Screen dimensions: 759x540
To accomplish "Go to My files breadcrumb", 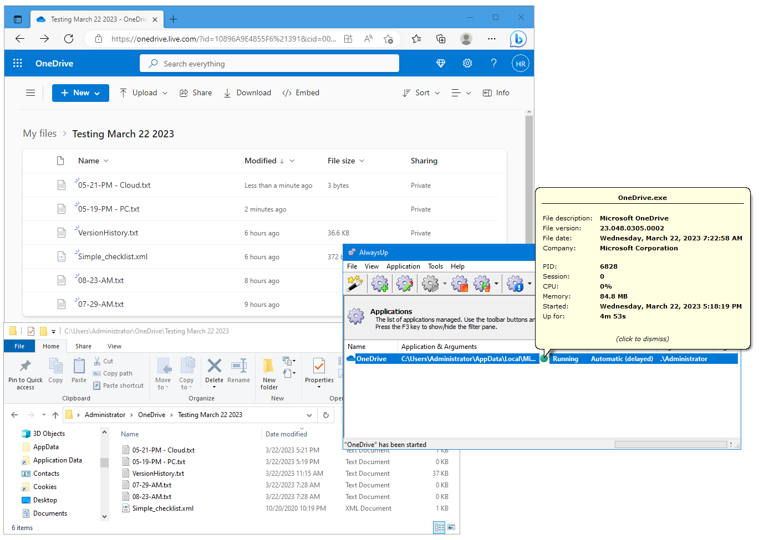I will 40,133.
